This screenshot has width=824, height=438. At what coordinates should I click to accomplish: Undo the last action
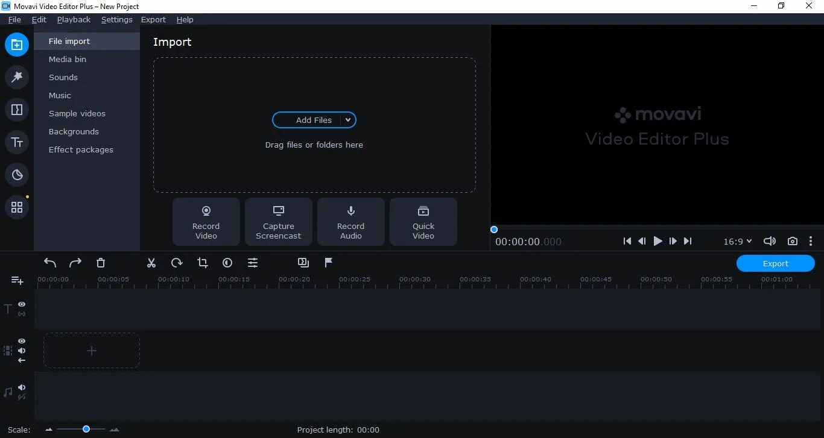click(x=50, y=263)
